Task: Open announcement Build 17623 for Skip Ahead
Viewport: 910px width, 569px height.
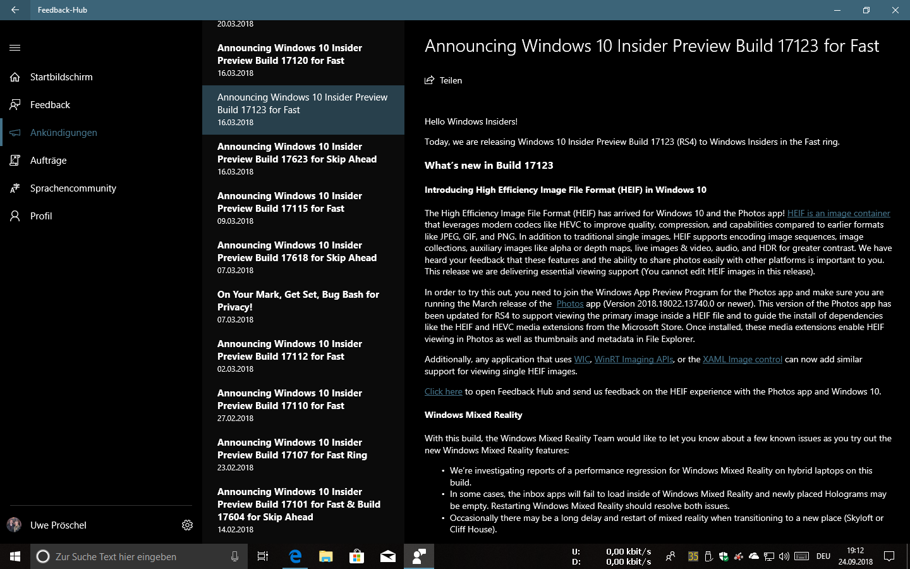Action: 303,159
